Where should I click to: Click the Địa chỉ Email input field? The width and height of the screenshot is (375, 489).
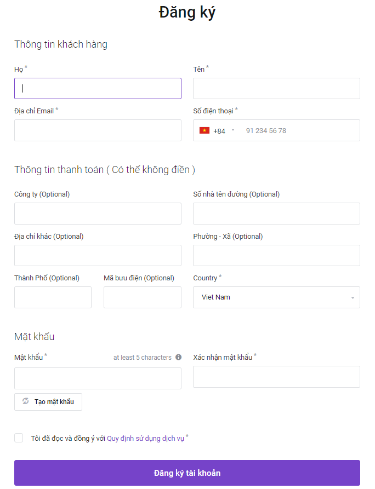pos(98,130)
